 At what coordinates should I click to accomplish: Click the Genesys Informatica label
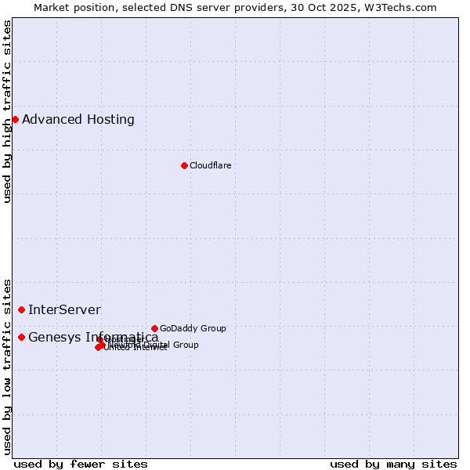93,337
